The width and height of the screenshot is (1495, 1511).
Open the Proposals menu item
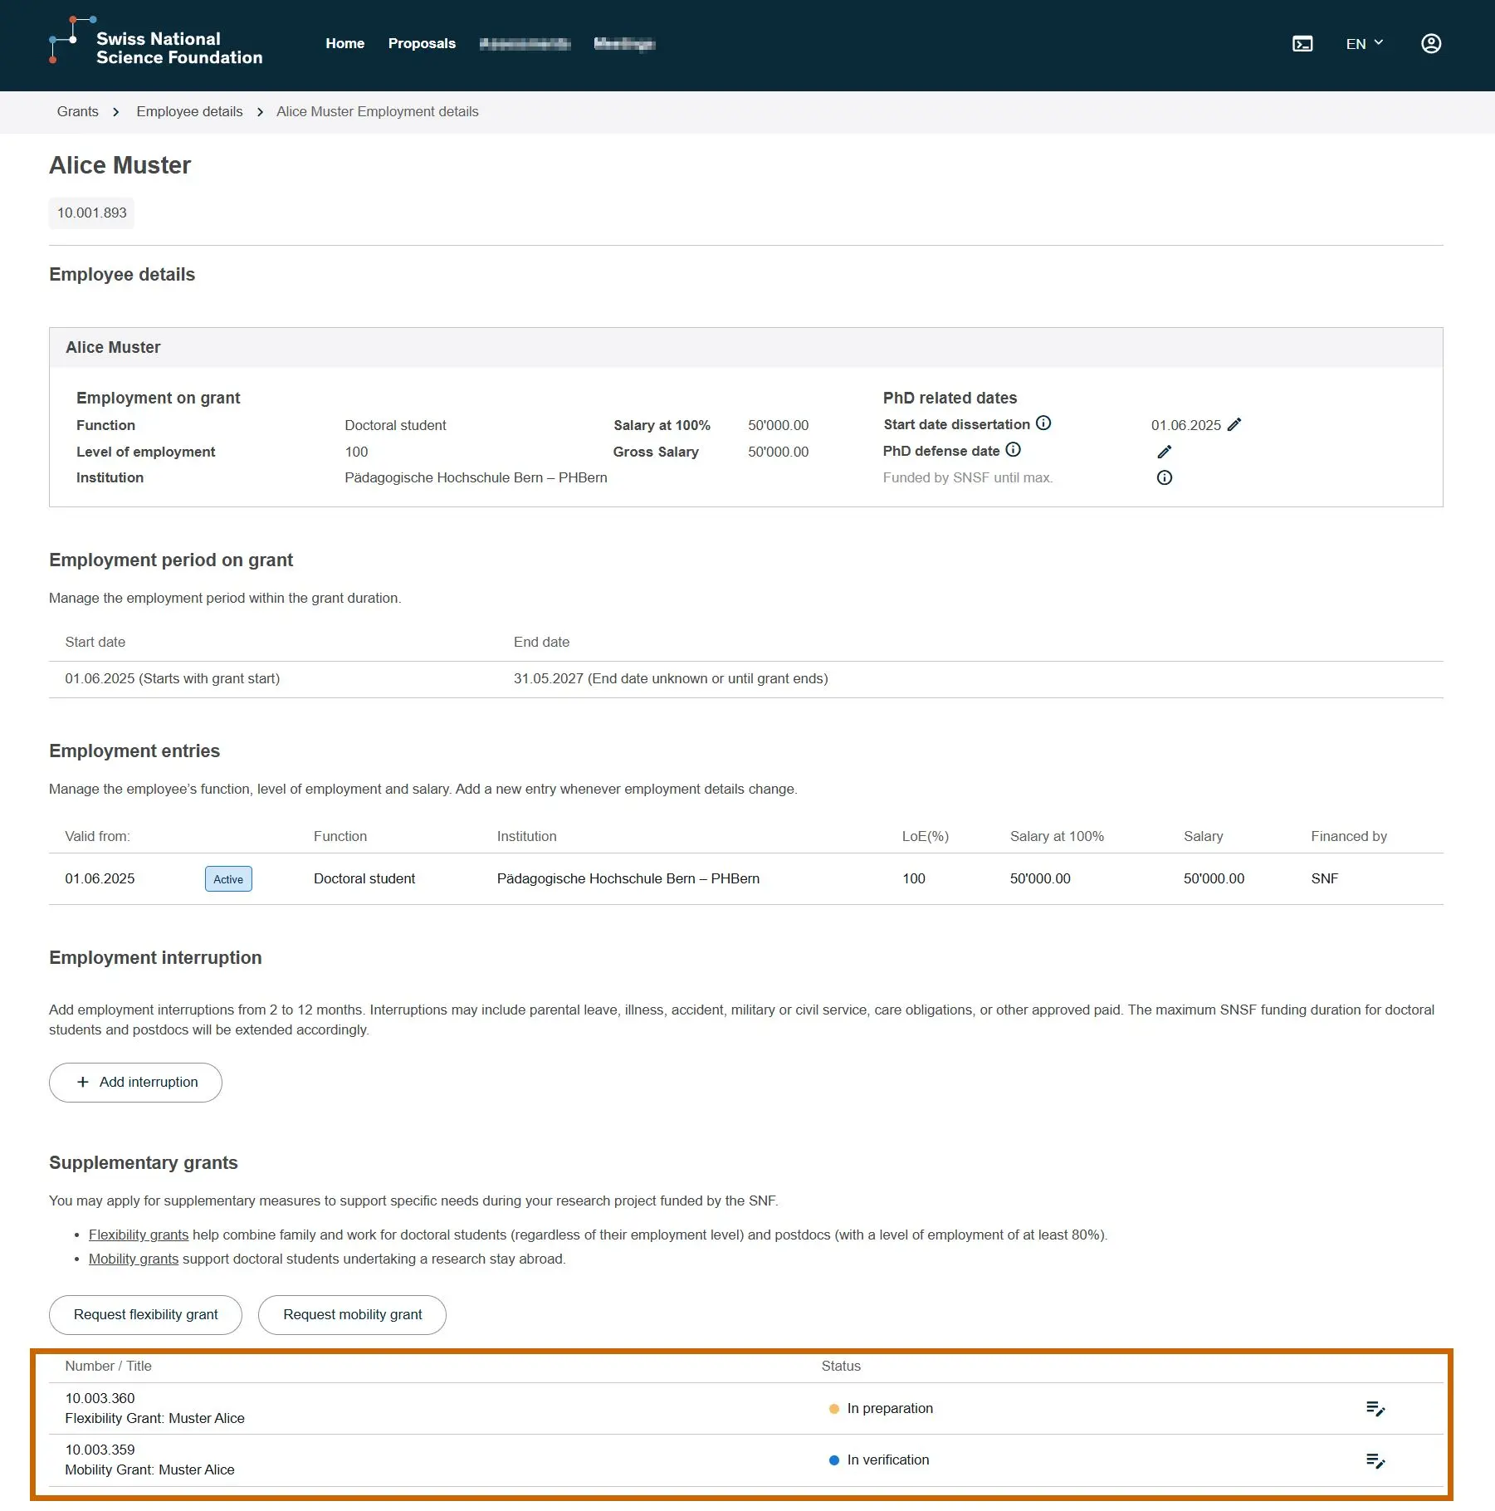(422, 43)
